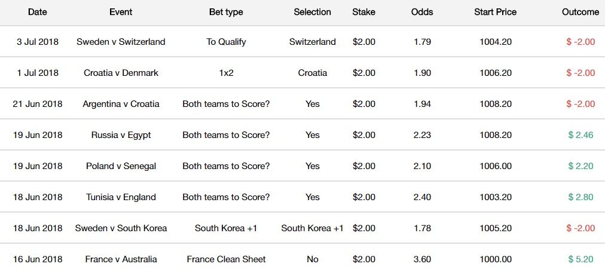Click the France Clean Sheet bet type

(226, 259)
